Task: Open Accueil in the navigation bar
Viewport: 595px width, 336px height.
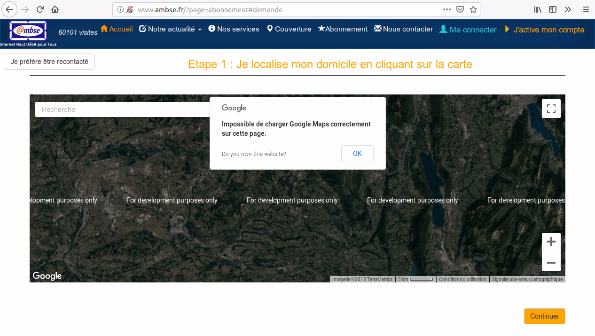Action: point(117,29)
